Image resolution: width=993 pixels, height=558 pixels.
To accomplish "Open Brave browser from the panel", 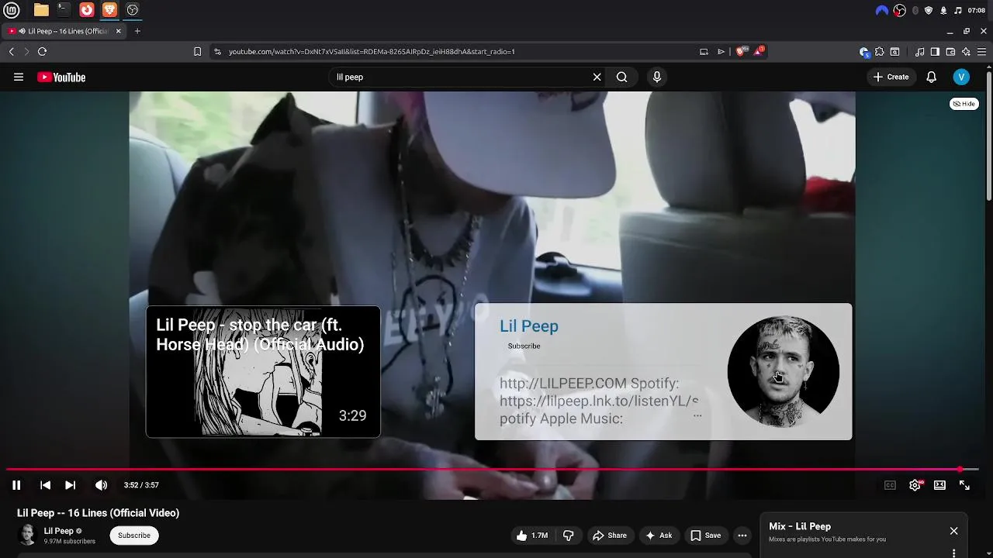I will (109, 10).
